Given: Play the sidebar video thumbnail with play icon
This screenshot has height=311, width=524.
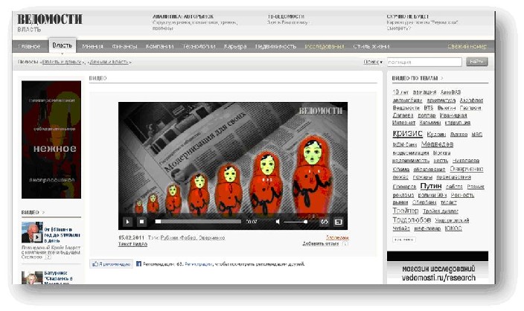Looking at the screenshot, I should click(x=32, y=232).
